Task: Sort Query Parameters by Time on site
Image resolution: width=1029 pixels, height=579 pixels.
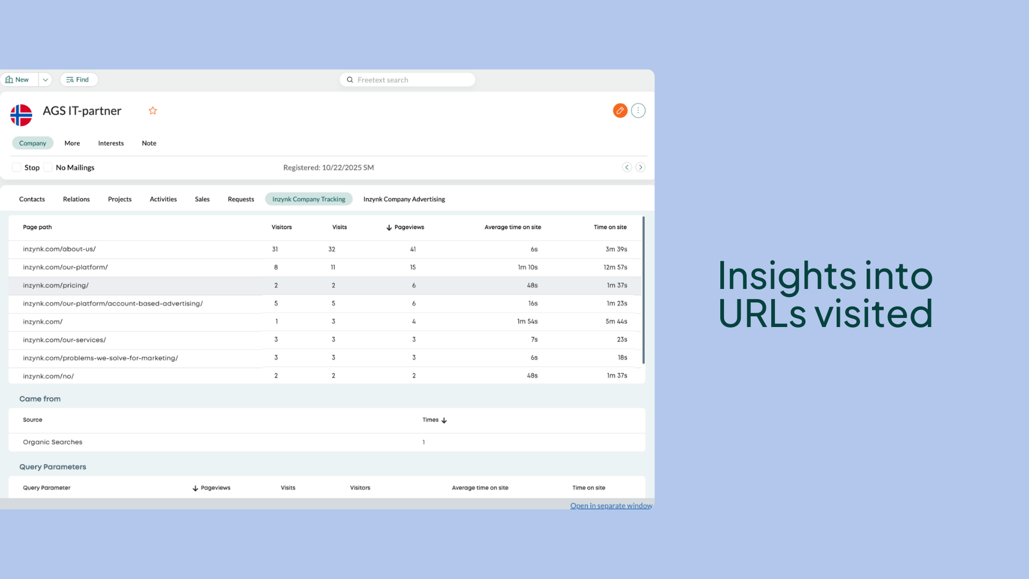Action: 589,488
